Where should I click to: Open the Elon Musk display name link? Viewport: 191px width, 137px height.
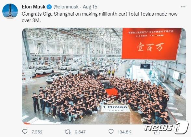pos(34,7)
